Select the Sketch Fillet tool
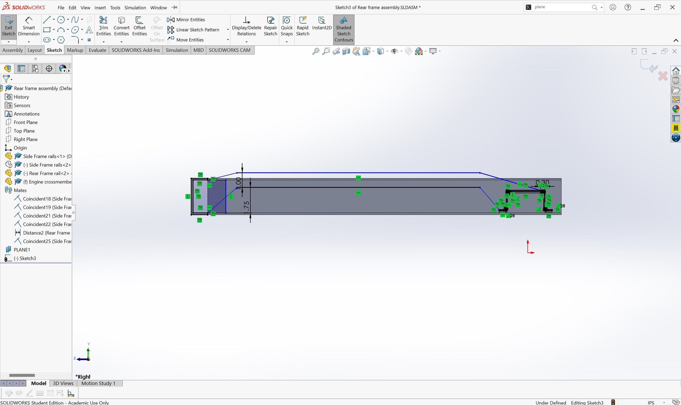681x405 pixels. (x=75, y=40)
